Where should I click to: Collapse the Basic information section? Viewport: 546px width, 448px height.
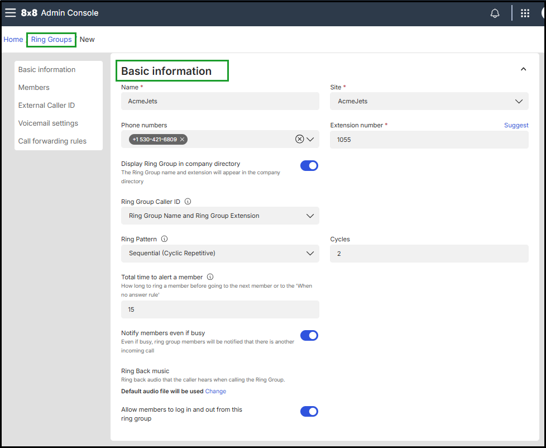(x=523, y=69)
